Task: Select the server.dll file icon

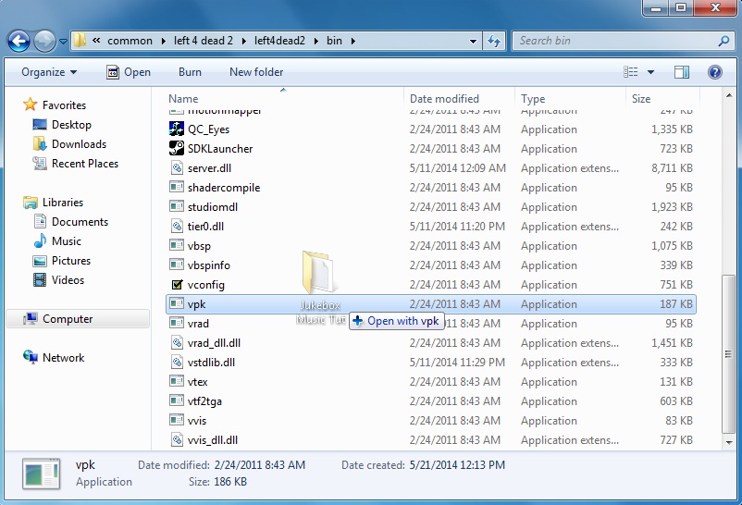Action: (x=177, y=167)
